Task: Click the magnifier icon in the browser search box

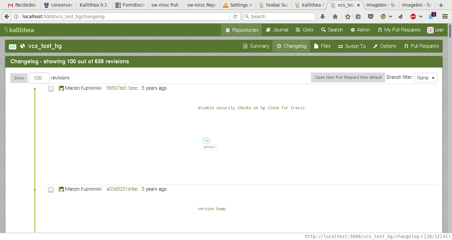Action: (247, 17)
